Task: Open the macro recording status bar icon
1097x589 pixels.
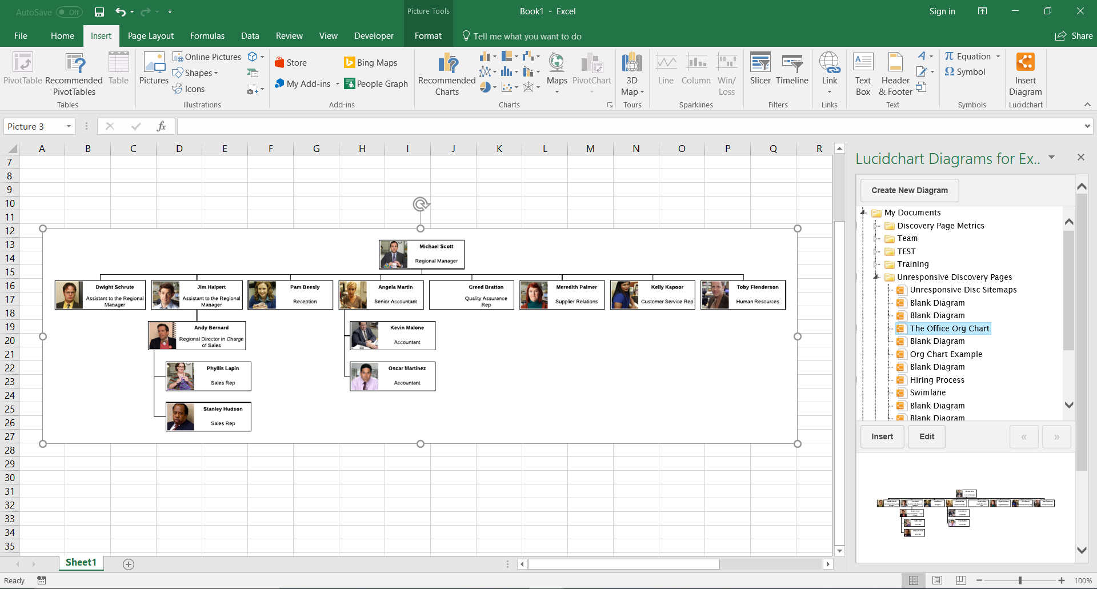Action: click(x=41, y=580)
